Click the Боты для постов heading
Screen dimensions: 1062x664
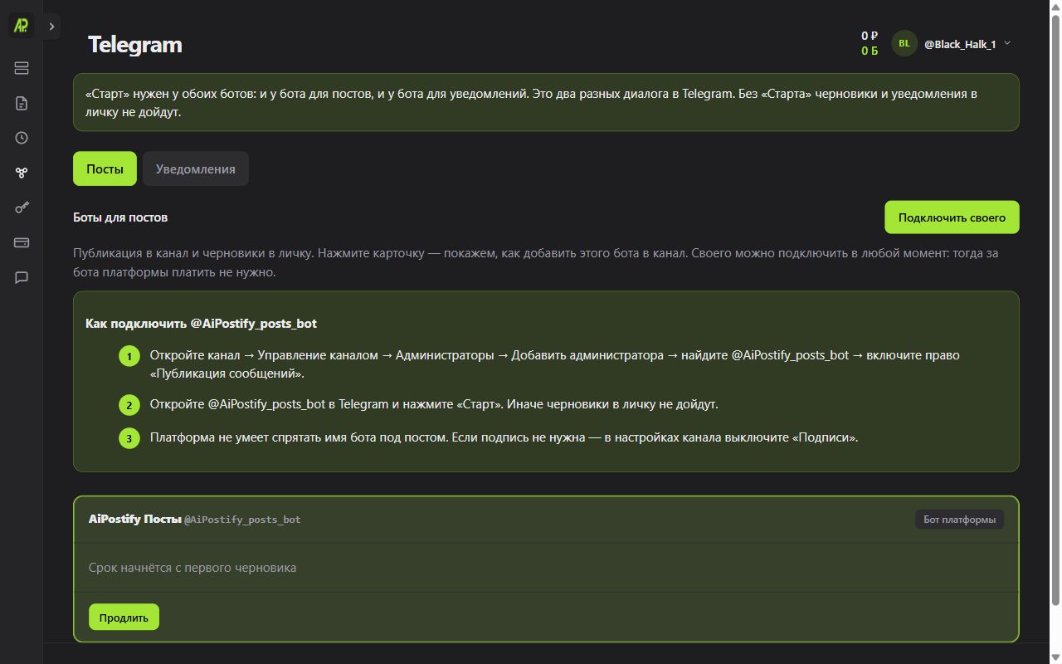click(120, 217)
